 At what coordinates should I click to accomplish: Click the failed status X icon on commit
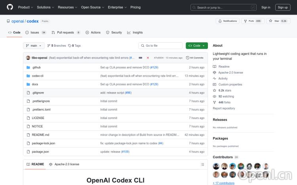tap(148, 58)
